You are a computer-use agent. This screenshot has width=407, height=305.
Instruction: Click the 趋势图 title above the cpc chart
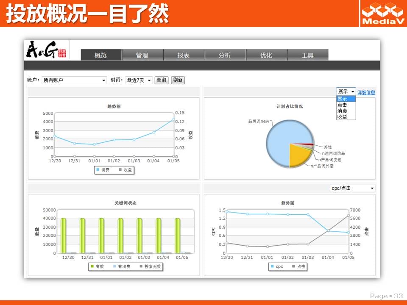click(287, 203)
